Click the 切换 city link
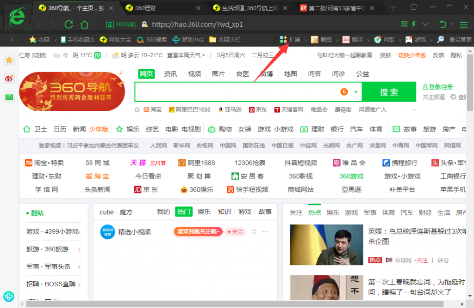Viewport: 474px width, 308px height. [x=40, y=55]
